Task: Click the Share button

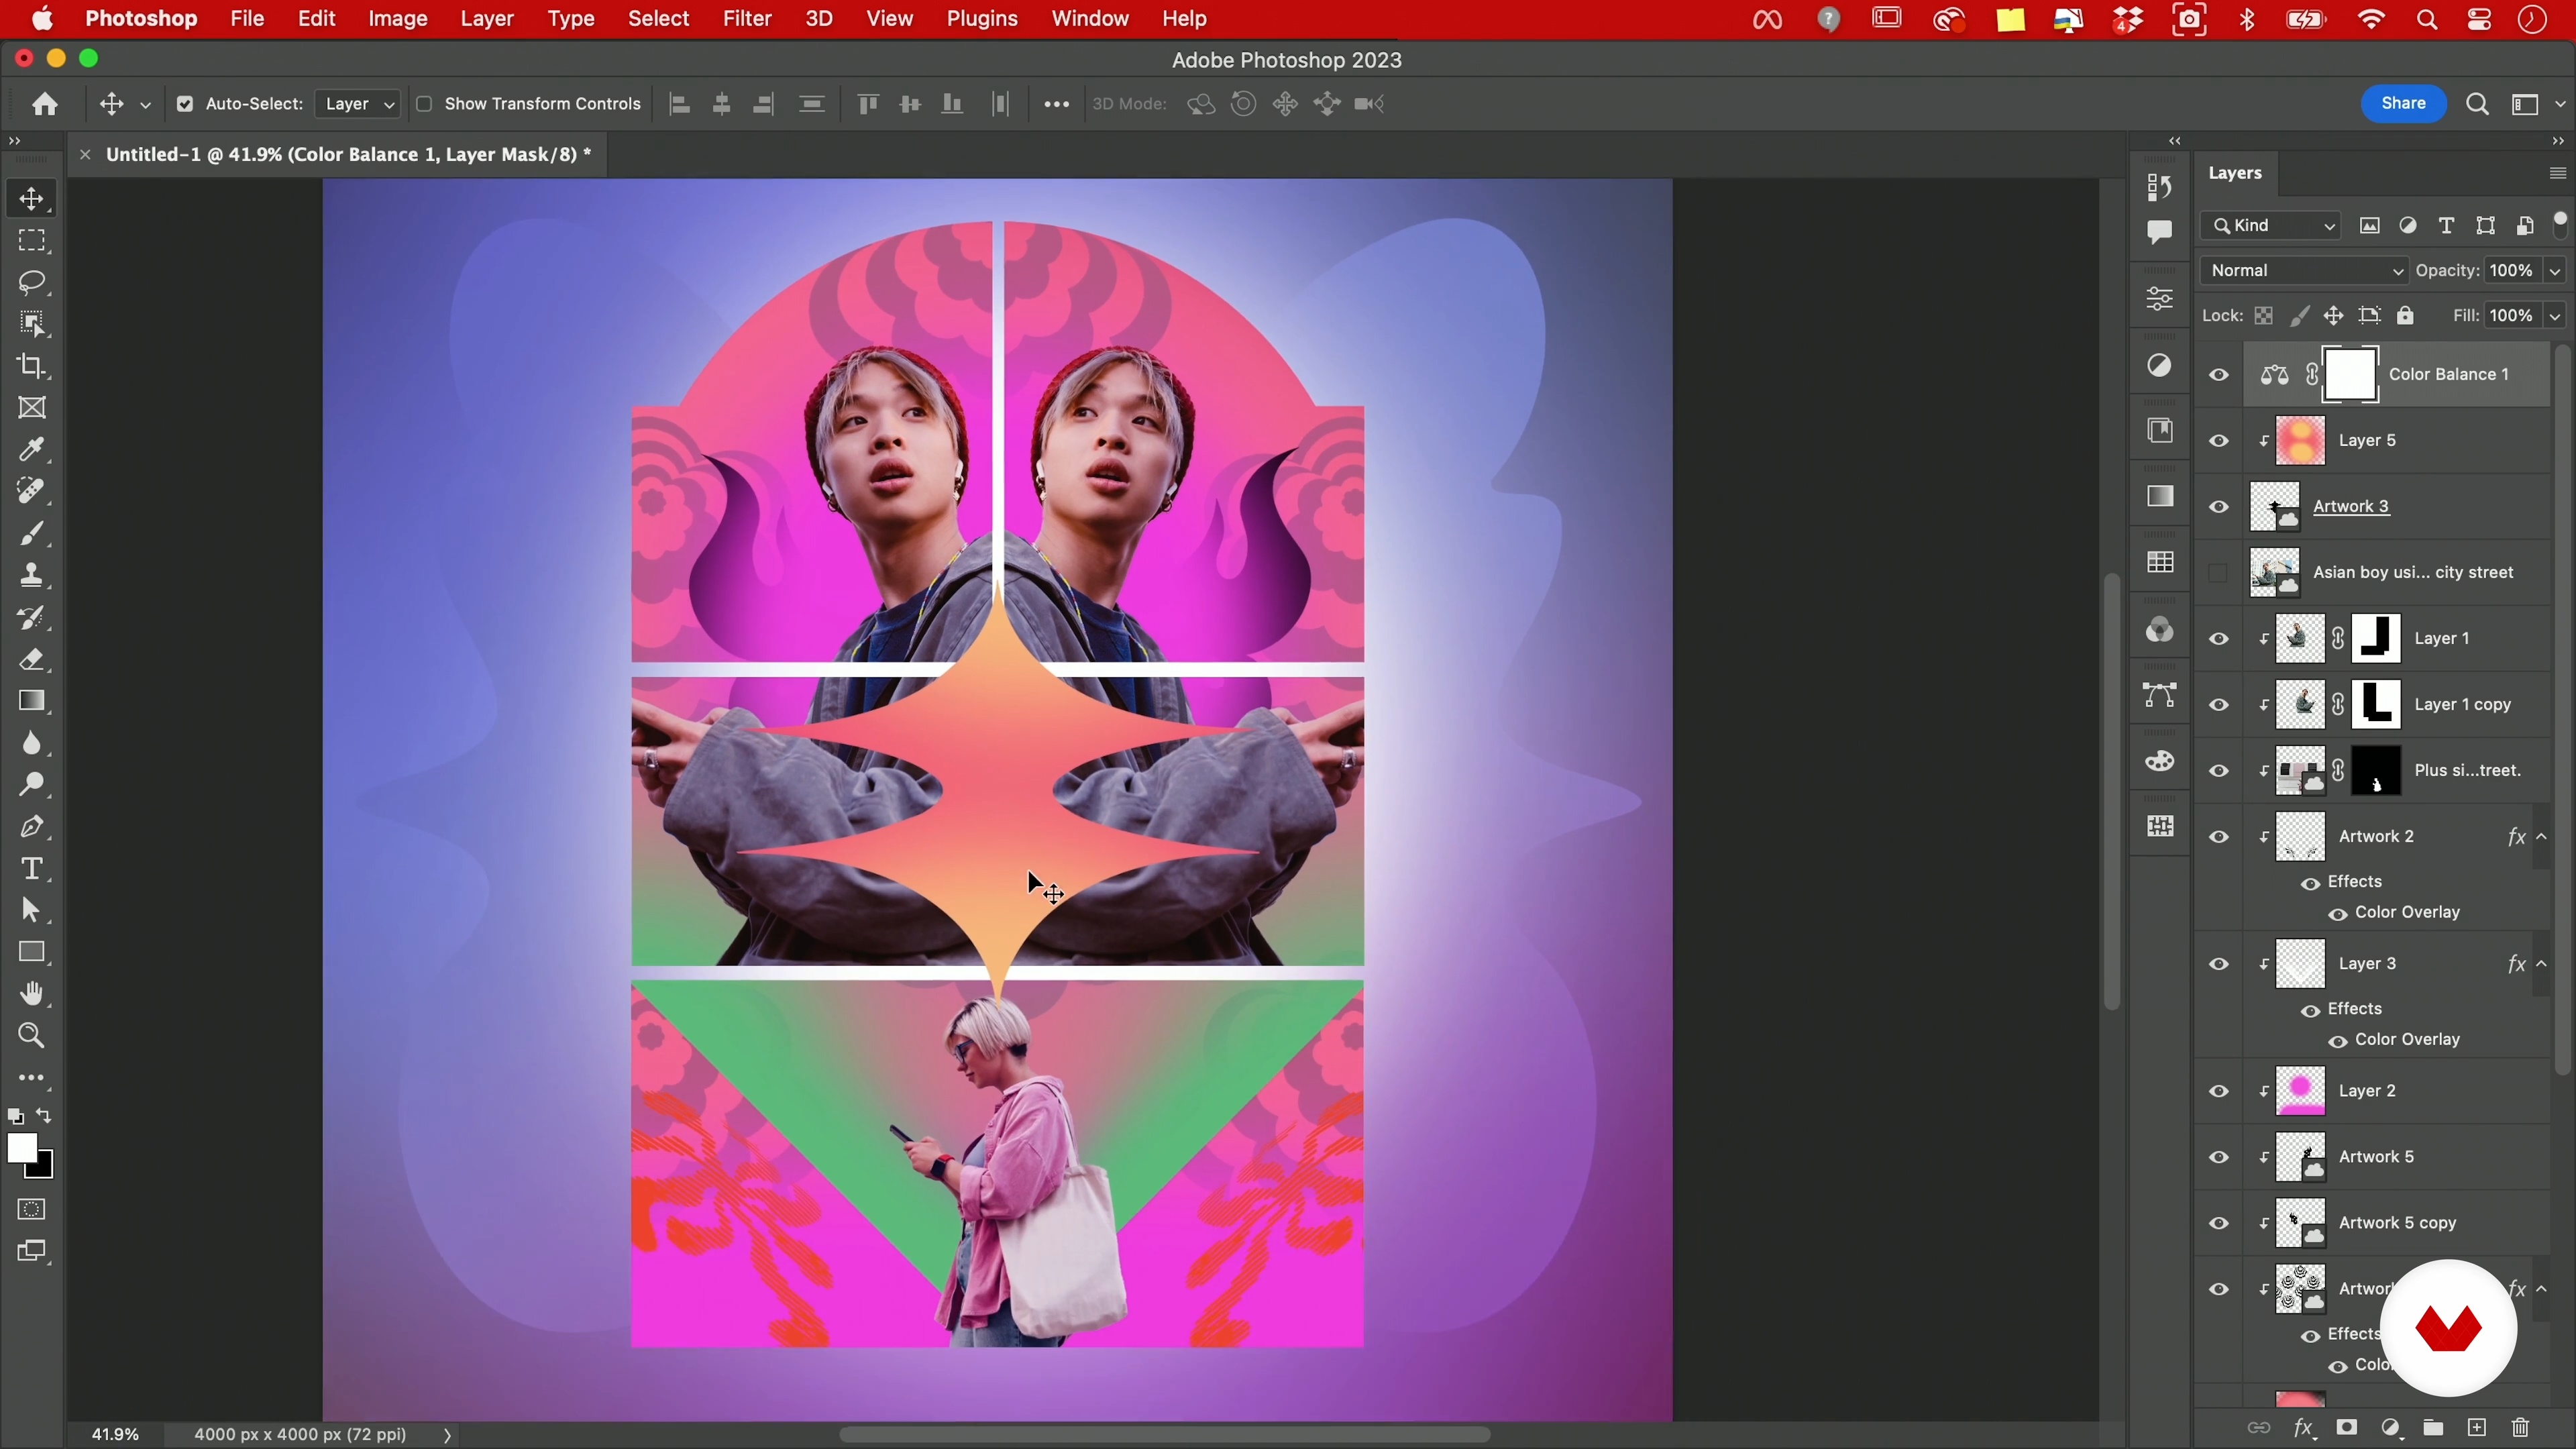Action: (2403, 104)
